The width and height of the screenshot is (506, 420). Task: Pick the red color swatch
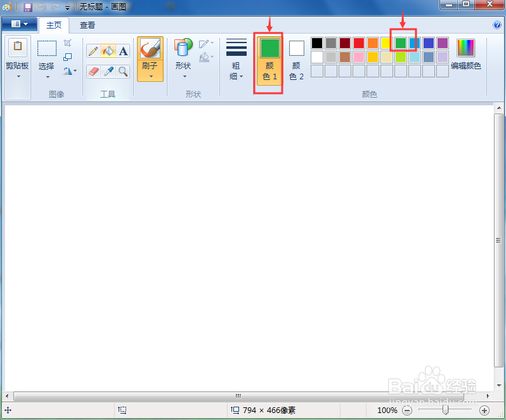tap(359, 43)
